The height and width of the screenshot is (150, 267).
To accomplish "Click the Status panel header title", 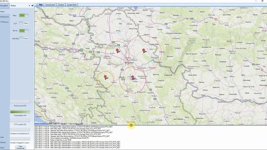I will (13, 5).
